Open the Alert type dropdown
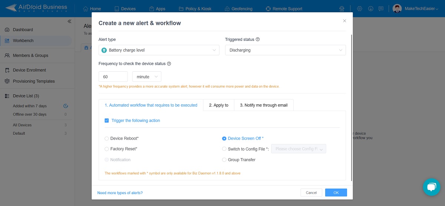 point(159,50)
